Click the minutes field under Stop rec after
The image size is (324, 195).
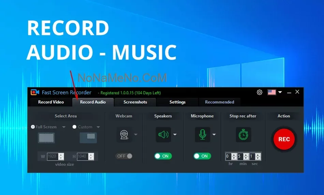click(x=240, y=156)
